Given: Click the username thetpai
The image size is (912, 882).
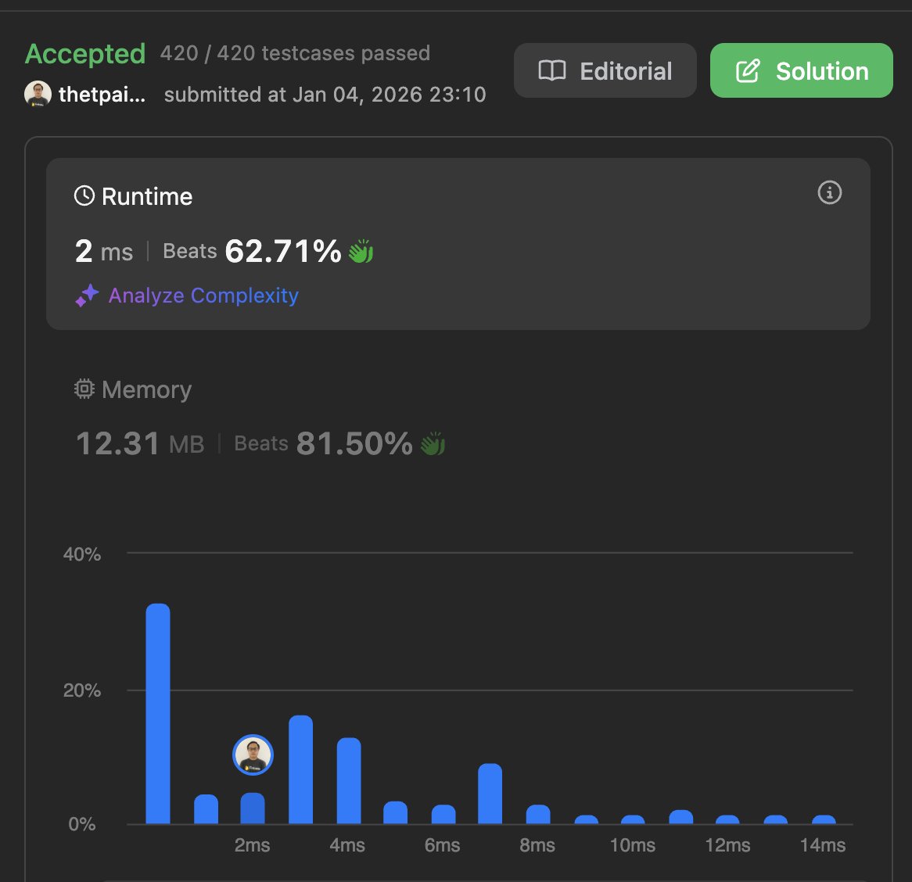Looking at the screenshot, I should pyautogui.click(x=104, y=94).
